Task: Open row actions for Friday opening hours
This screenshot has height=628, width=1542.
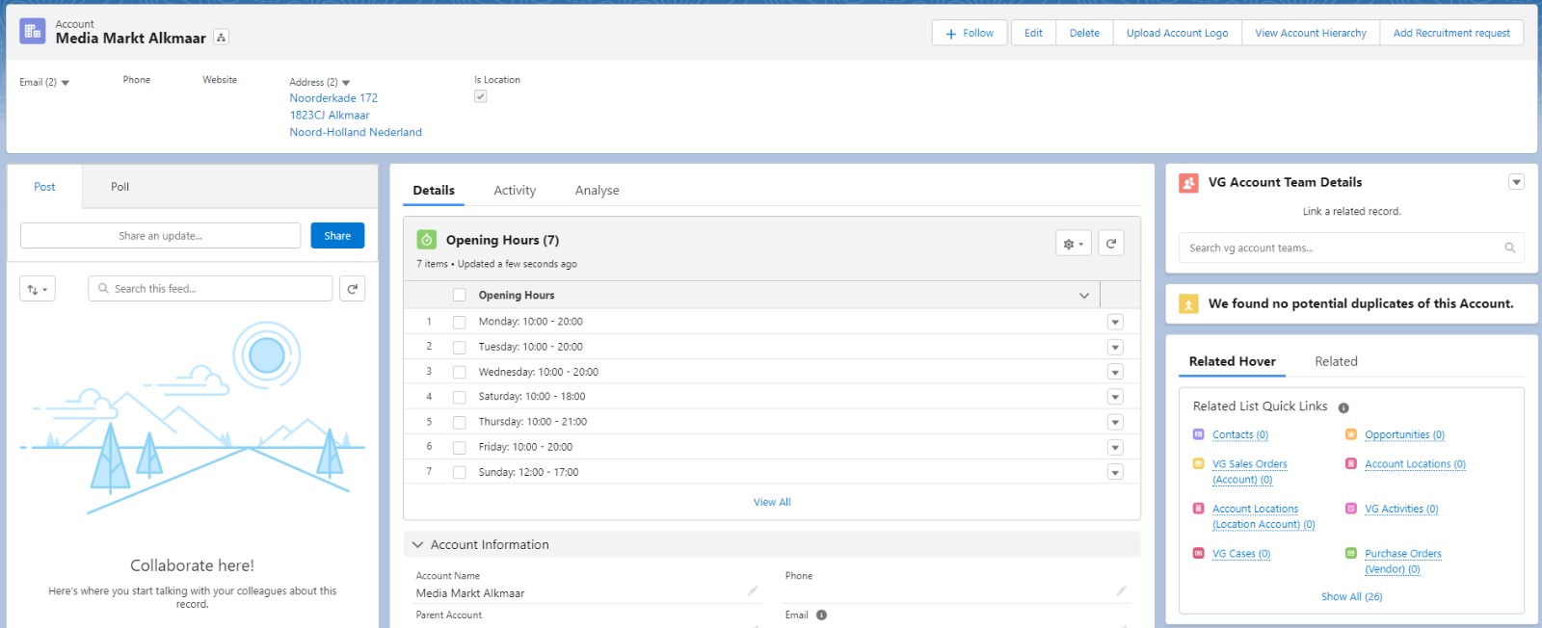Action: click(x=1115, y=447)
